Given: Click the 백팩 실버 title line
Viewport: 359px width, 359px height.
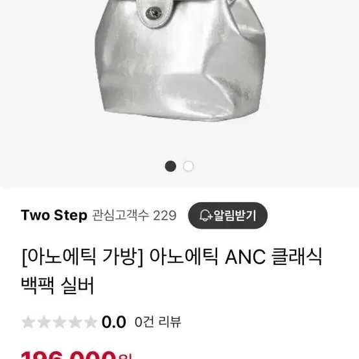Looking at the screenshot, I should point(58,286).
